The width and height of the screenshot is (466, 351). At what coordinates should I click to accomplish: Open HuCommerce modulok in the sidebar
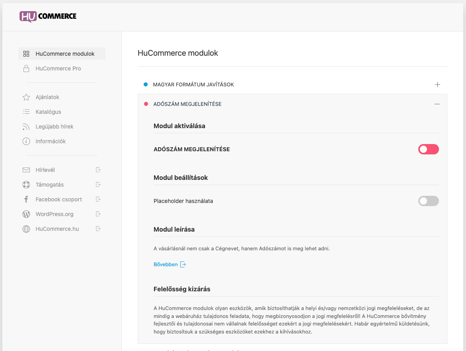click(x=62, y=54)
